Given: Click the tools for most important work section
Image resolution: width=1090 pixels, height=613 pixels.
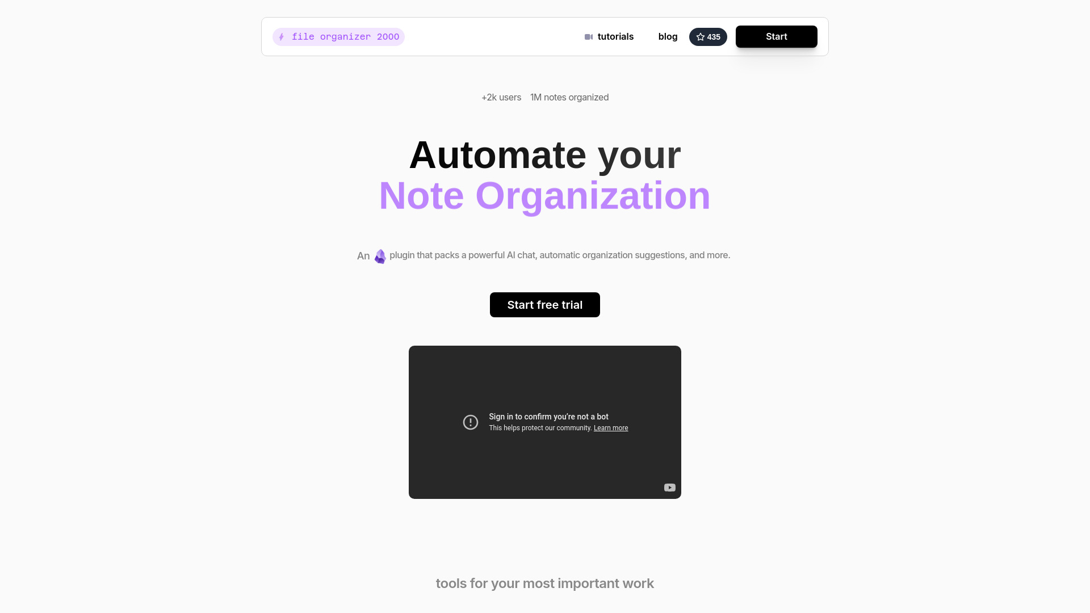Looking at the screenshot, I should (545, 583).
